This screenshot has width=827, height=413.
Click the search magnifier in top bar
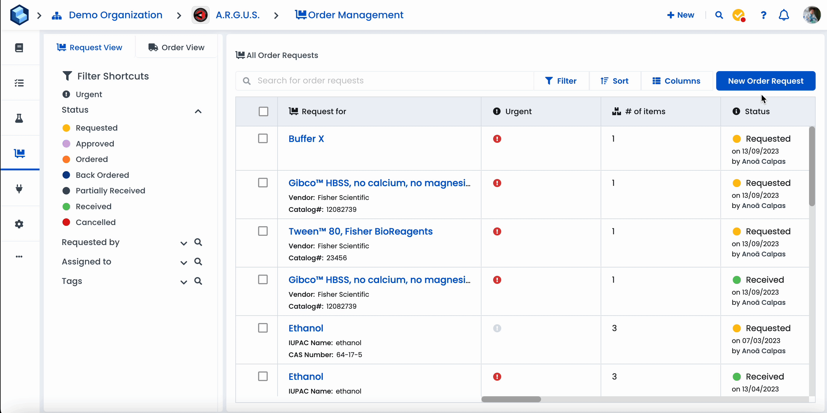pyautogui.click(x=719, y=15)
